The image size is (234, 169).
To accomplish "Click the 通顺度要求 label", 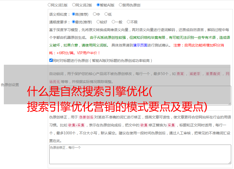I will coord(59,22).
